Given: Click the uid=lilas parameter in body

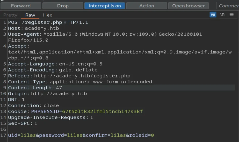Looking at the screenshot, I should click(19, 135).
